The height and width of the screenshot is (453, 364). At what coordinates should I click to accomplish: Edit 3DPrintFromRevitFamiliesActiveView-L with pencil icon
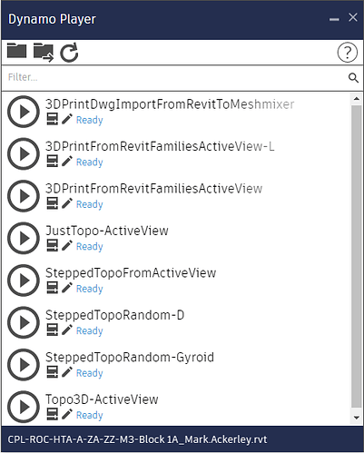point(67,161)
